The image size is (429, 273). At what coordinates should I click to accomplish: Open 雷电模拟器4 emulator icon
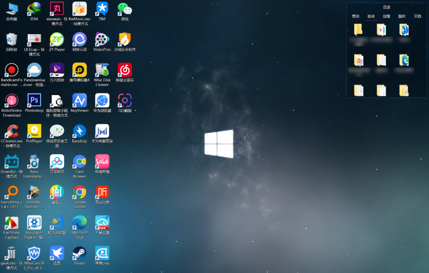tap(79, 71)
